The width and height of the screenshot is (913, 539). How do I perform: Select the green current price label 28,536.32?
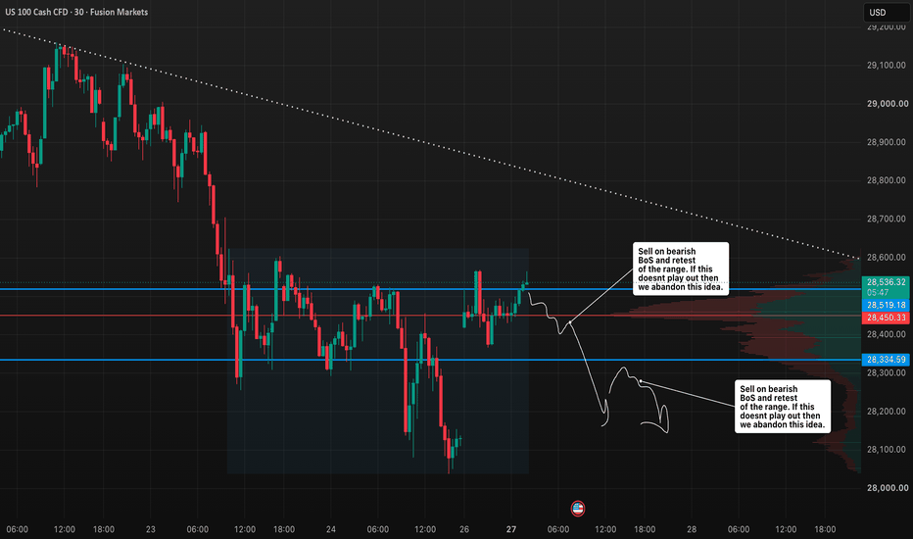click(x=886, y=282)
